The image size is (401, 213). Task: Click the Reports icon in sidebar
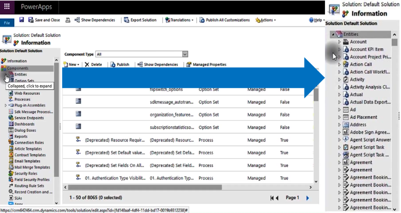(11, 136)
